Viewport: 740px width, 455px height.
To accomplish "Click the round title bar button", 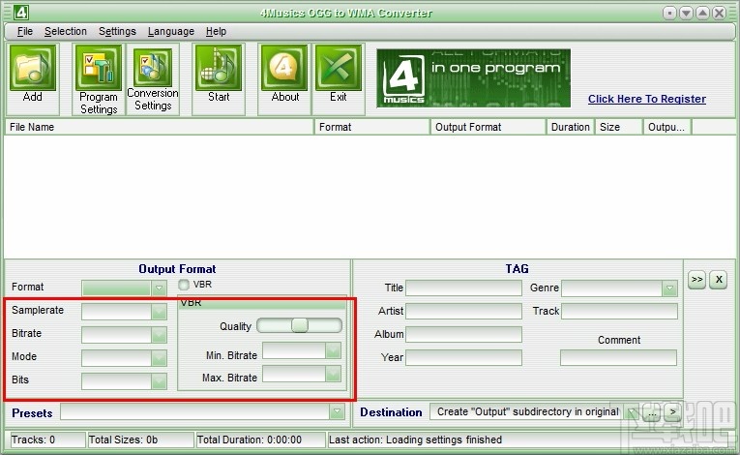I will [x=669, y=13].
